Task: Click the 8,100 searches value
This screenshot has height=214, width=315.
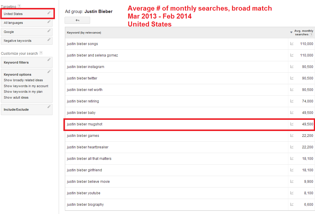Action: [309, 193]
